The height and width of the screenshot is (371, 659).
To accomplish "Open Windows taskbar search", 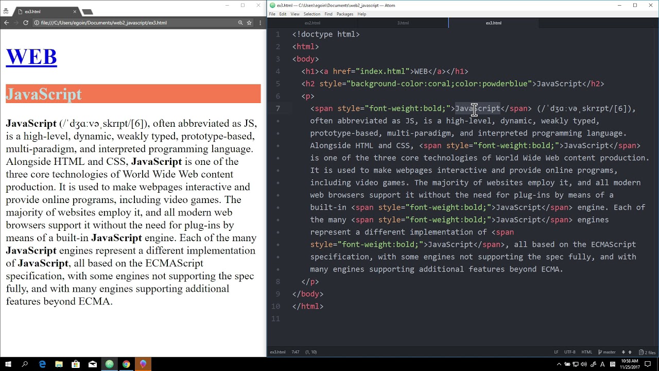I will point(25,364).
